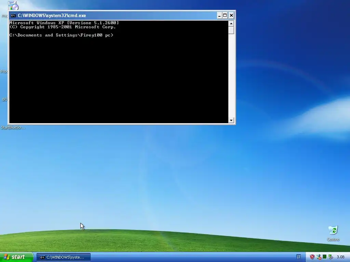The width and height of the screenshot is (350, 262).
Task: Select the CD installer desktop icon
Action: [13, 5]
